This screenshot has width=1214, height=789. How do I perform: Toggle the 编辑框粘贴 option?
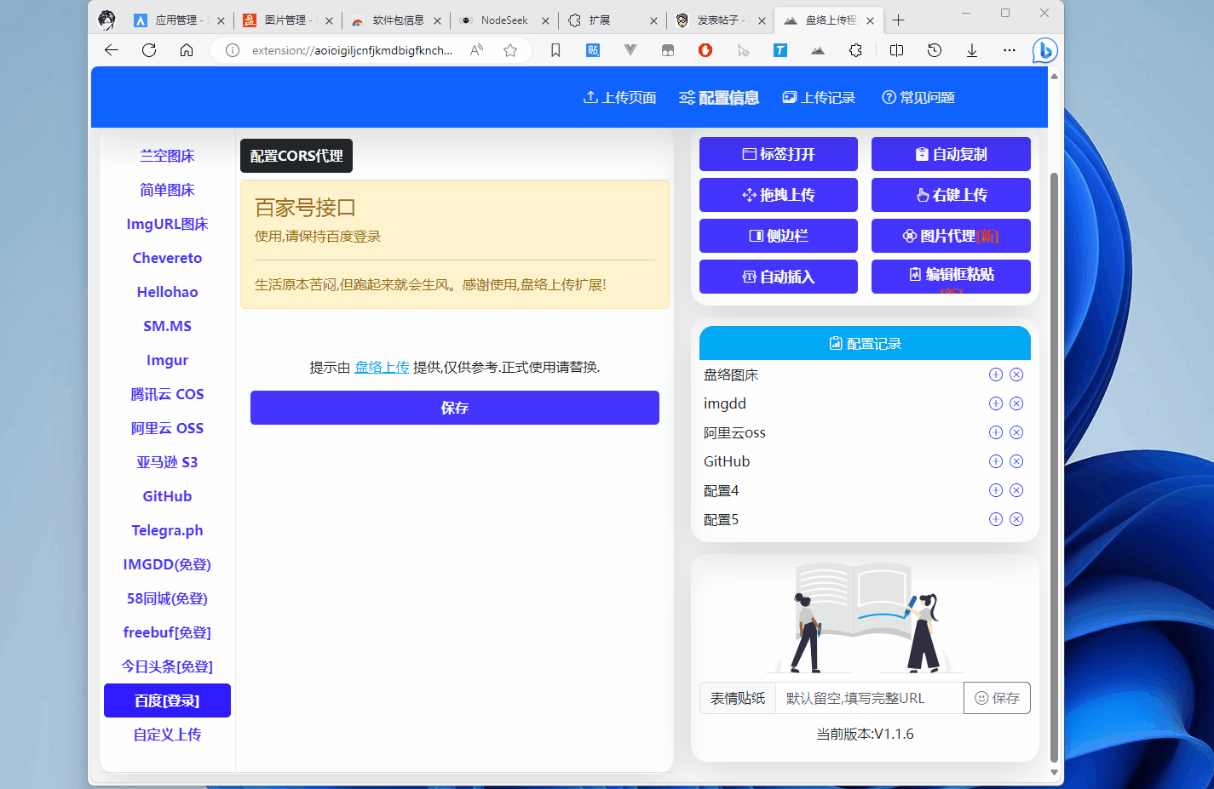coord(951,277)
